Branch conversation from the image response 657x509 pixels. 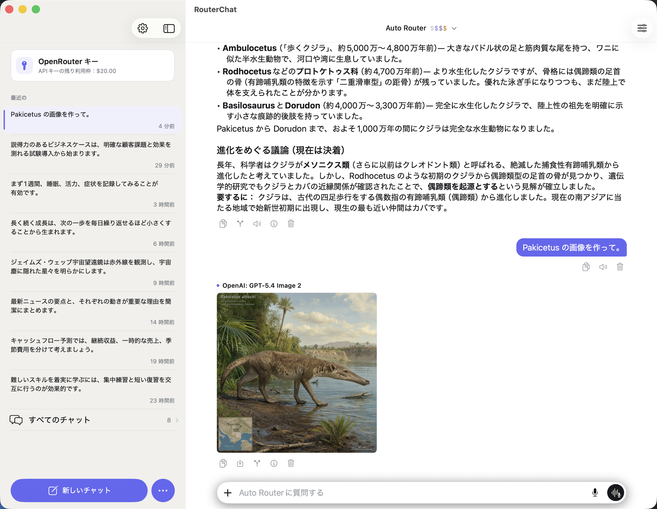257,463
